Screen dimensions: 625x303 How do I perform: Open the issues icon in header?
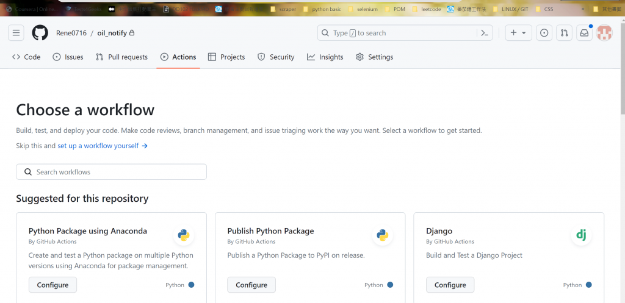pyautogui.click(x=544, y=33)
